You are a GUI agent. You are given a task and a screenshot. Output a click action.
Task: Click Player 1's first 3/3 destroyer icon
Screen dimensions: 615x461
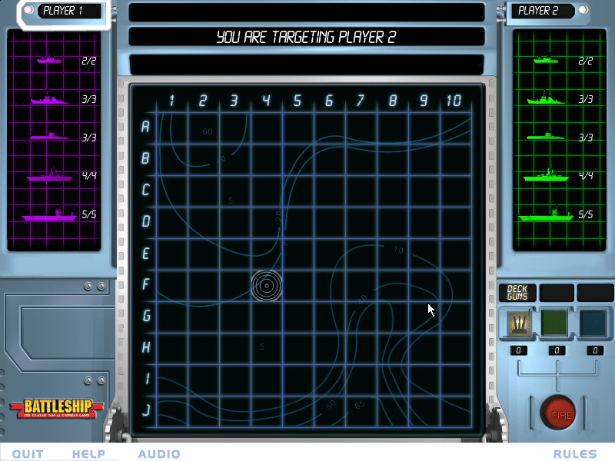pos(49,98)
